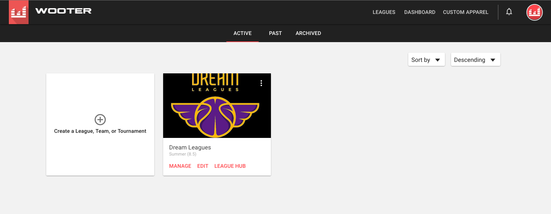
Task: Click EDIT on Dream Leagues card
Action: click(203, 166)
